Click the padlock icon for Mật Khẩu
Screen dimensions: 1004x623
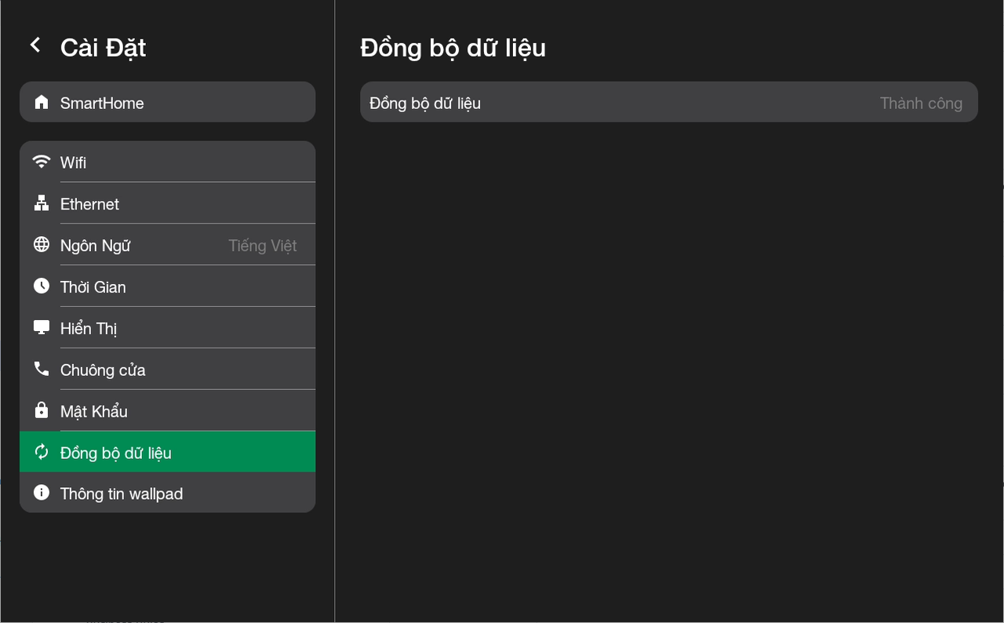42,410
